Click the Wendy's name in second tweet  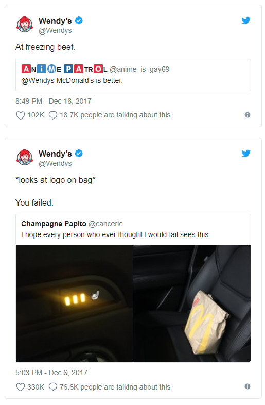tap(55, 154)
